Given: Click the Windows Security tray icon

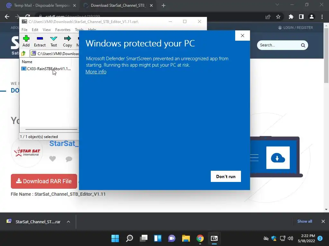Looking at the screenshot, I should (274, 238).
